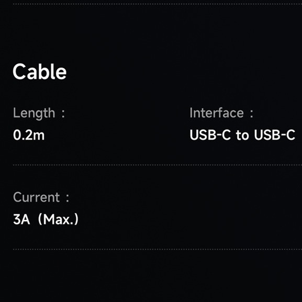Select the Length label
302x302 pixels.
click(x=34, y=113)
